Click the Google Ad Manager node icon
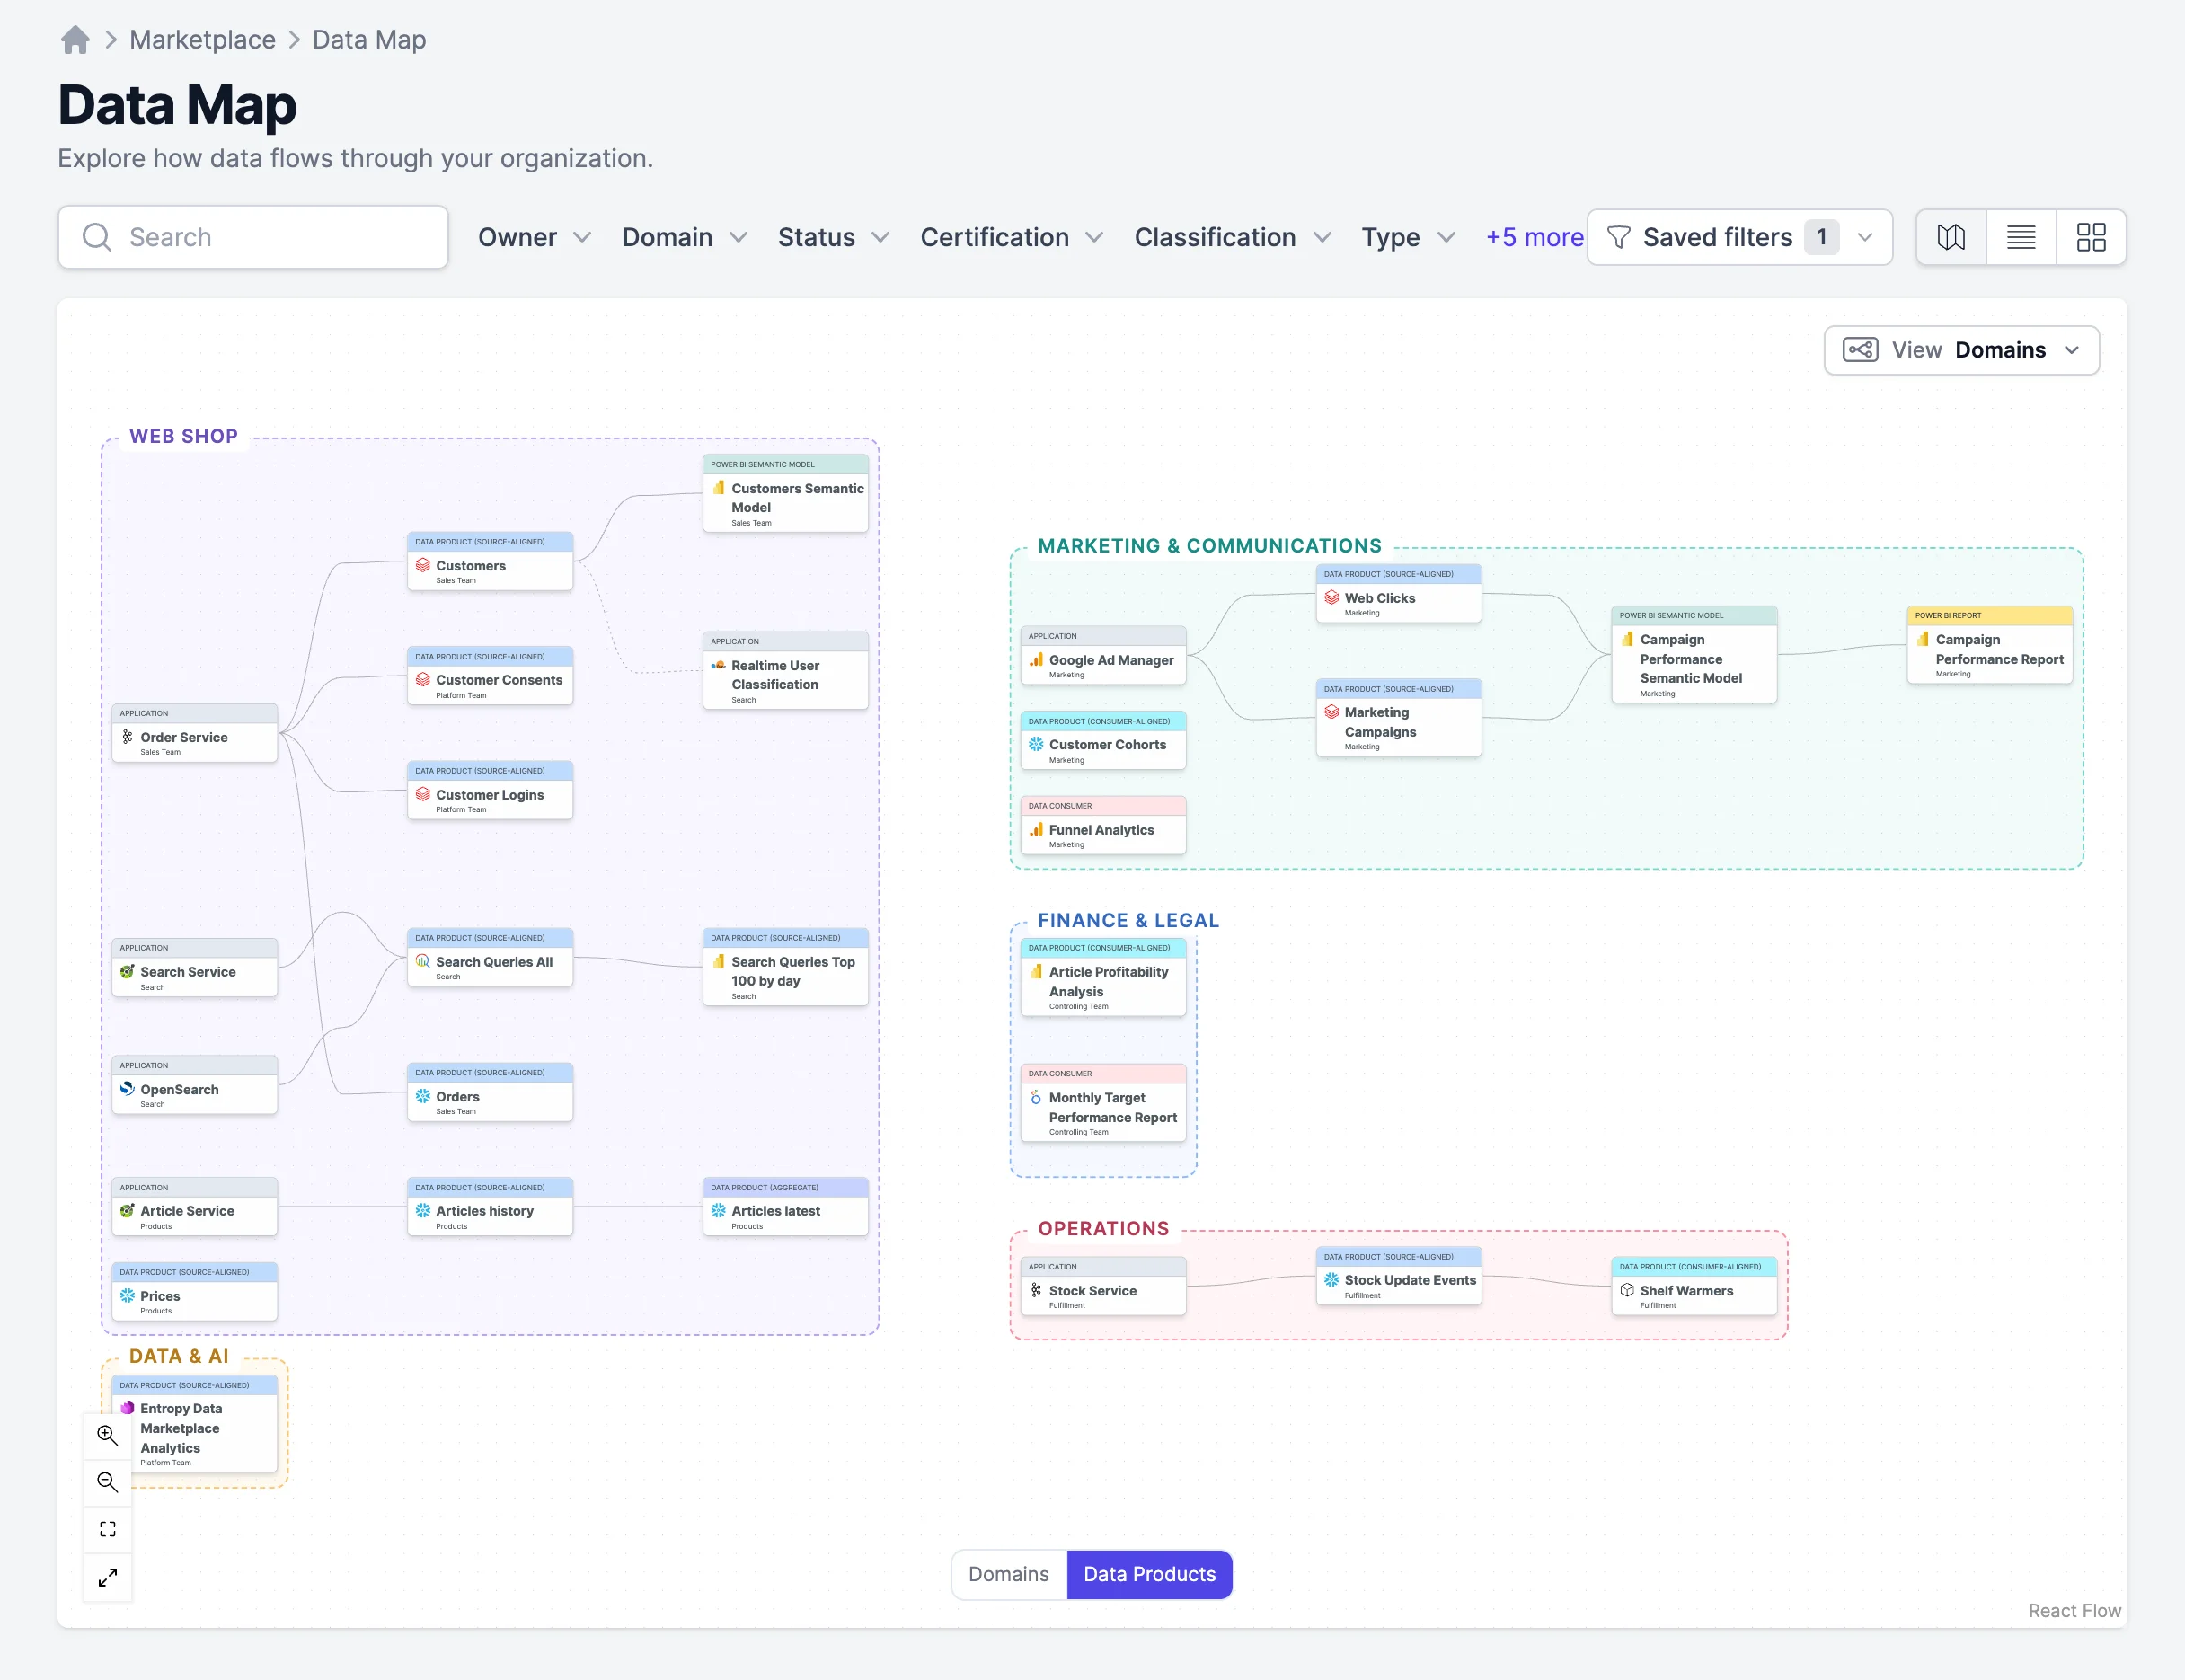Screen dimensions: 2185x1680 [1036, 660]
